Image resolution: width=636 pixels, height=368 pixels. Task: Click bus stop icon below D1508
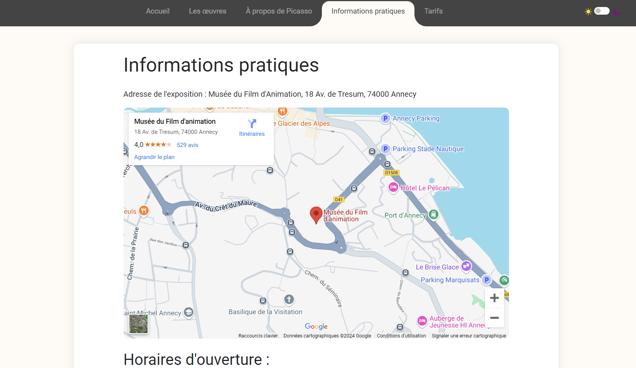pyautogui.click(x=387, y=164)
